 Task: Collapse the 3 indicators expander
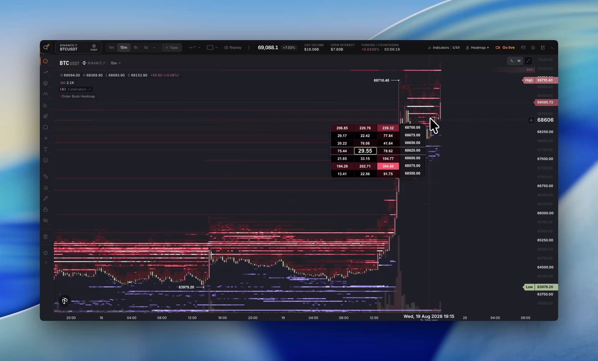click(76, 90)
